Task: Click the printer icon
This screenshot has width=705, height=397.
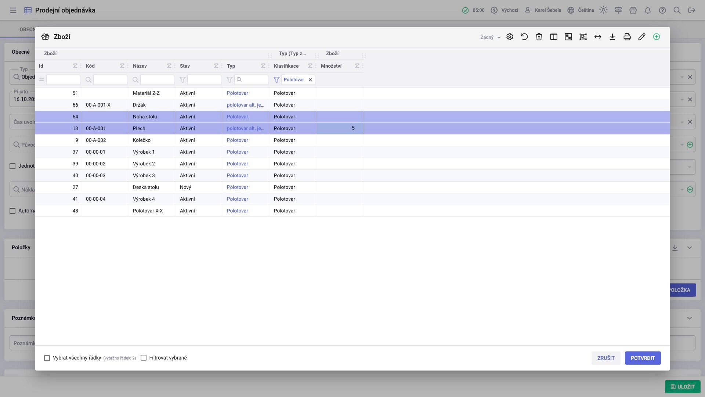Action: [x=627, y=37]
